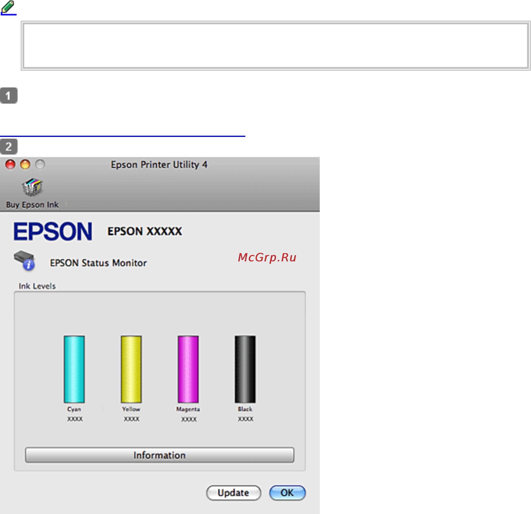Open the blue underlined hyperlink line
This screenshot has height=514, width=531.
pyautogui.click(x=123, y=136)
